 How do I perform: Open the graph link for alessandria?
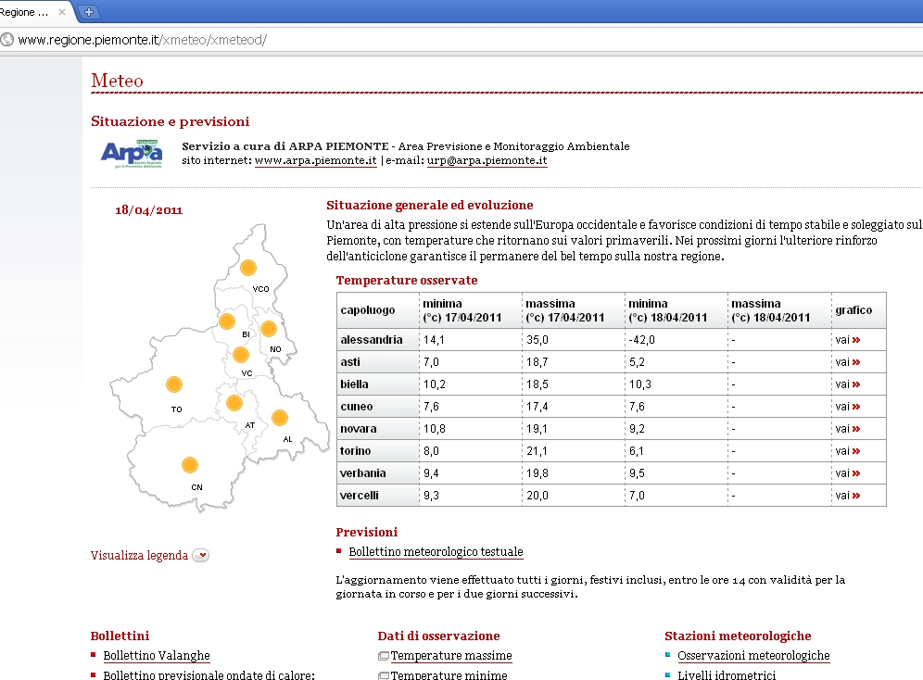click(847, 340)
